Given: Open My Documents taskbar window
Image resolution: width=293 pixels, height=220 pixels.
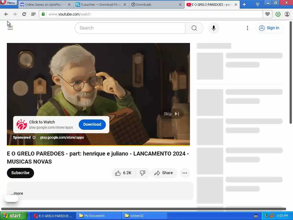Looking at the screenshot, I should pos(99,216).
